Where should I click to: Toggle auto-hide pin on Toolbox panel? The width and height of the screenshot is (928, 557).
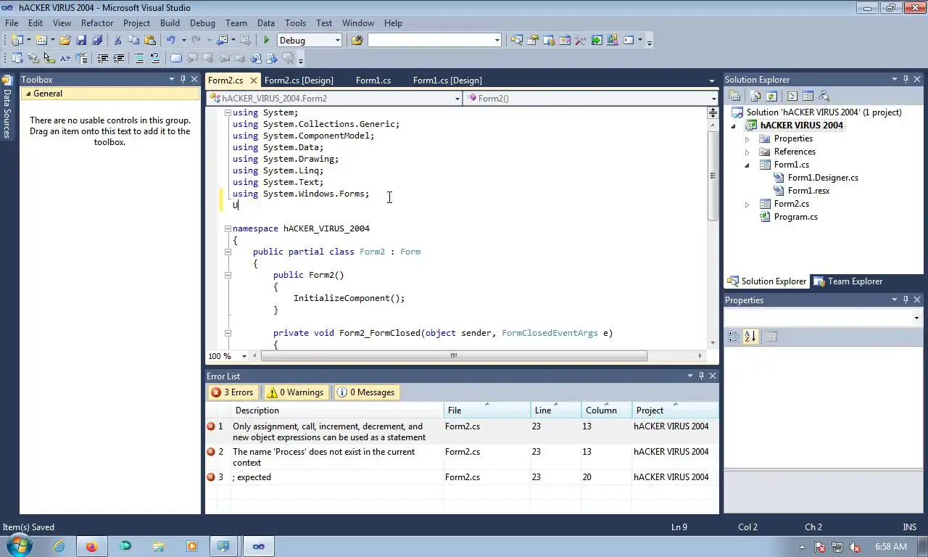coord(183,80)
